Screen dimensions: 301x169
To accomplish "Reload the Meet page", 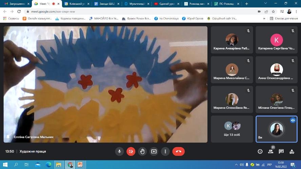I will (19, 12).
